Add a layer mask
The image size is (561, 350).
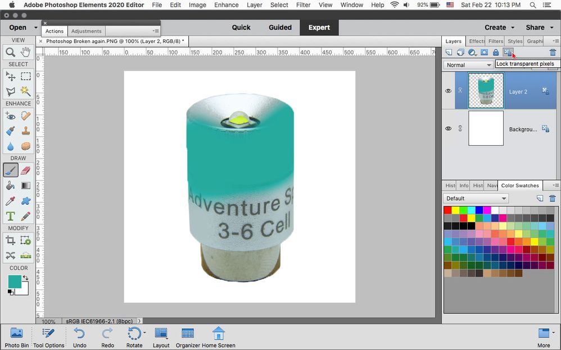pos(484,52)
